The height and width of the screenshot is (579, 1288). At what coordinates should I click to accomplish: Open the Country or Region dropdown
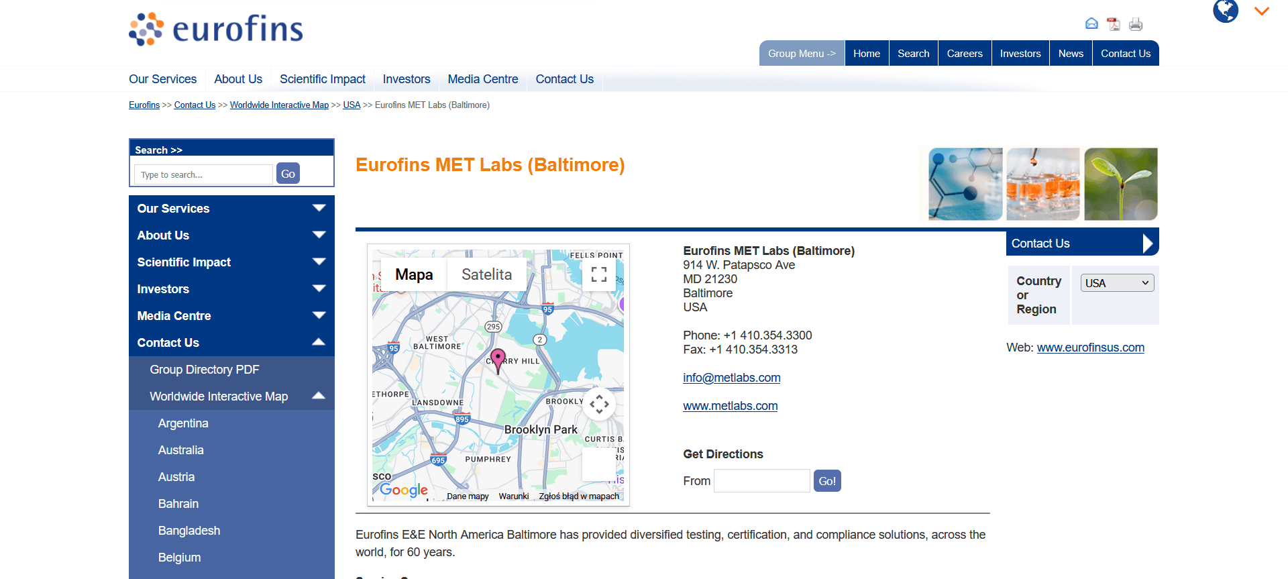(x=1116, y=283)
